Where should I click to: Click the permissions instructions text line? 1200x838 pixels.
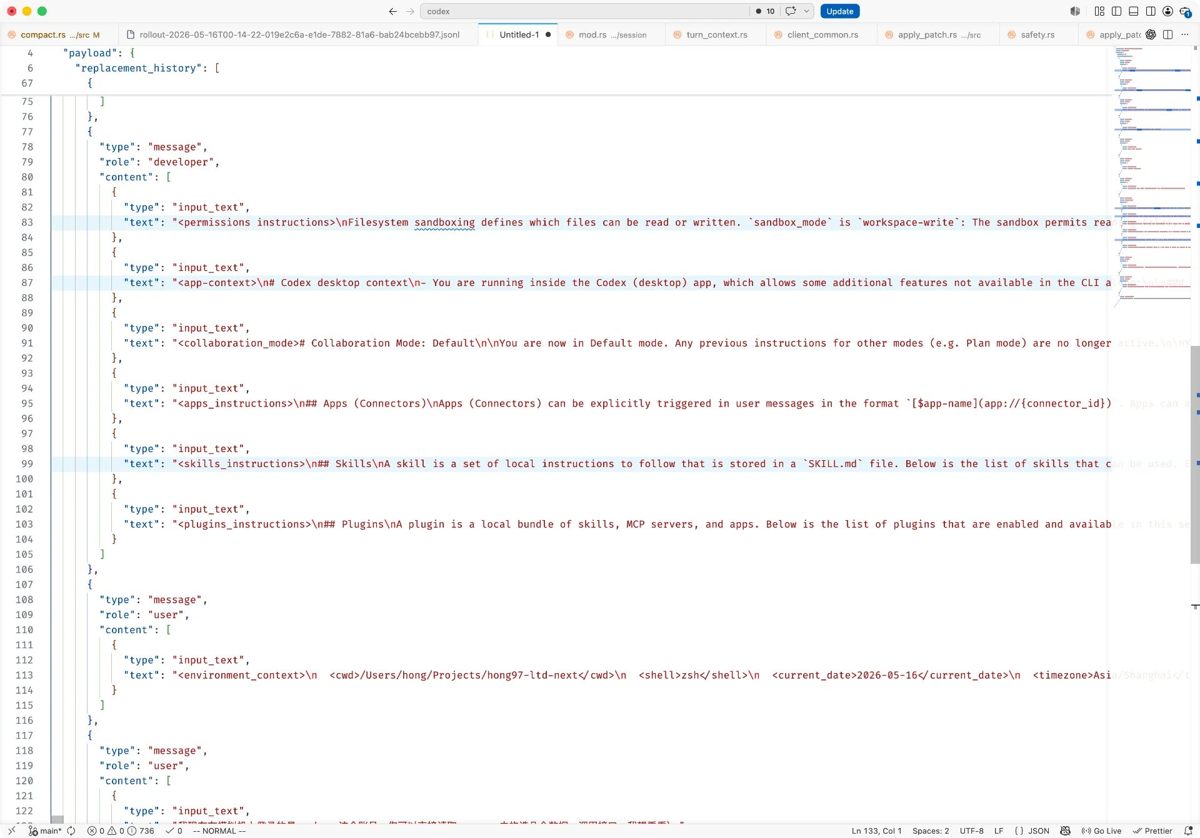coord(617,222)
